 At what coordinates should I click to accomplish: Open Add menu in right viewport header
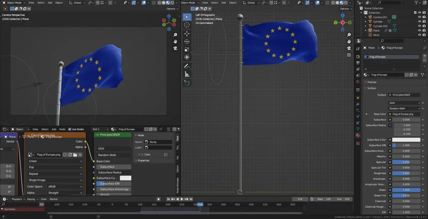223,2
